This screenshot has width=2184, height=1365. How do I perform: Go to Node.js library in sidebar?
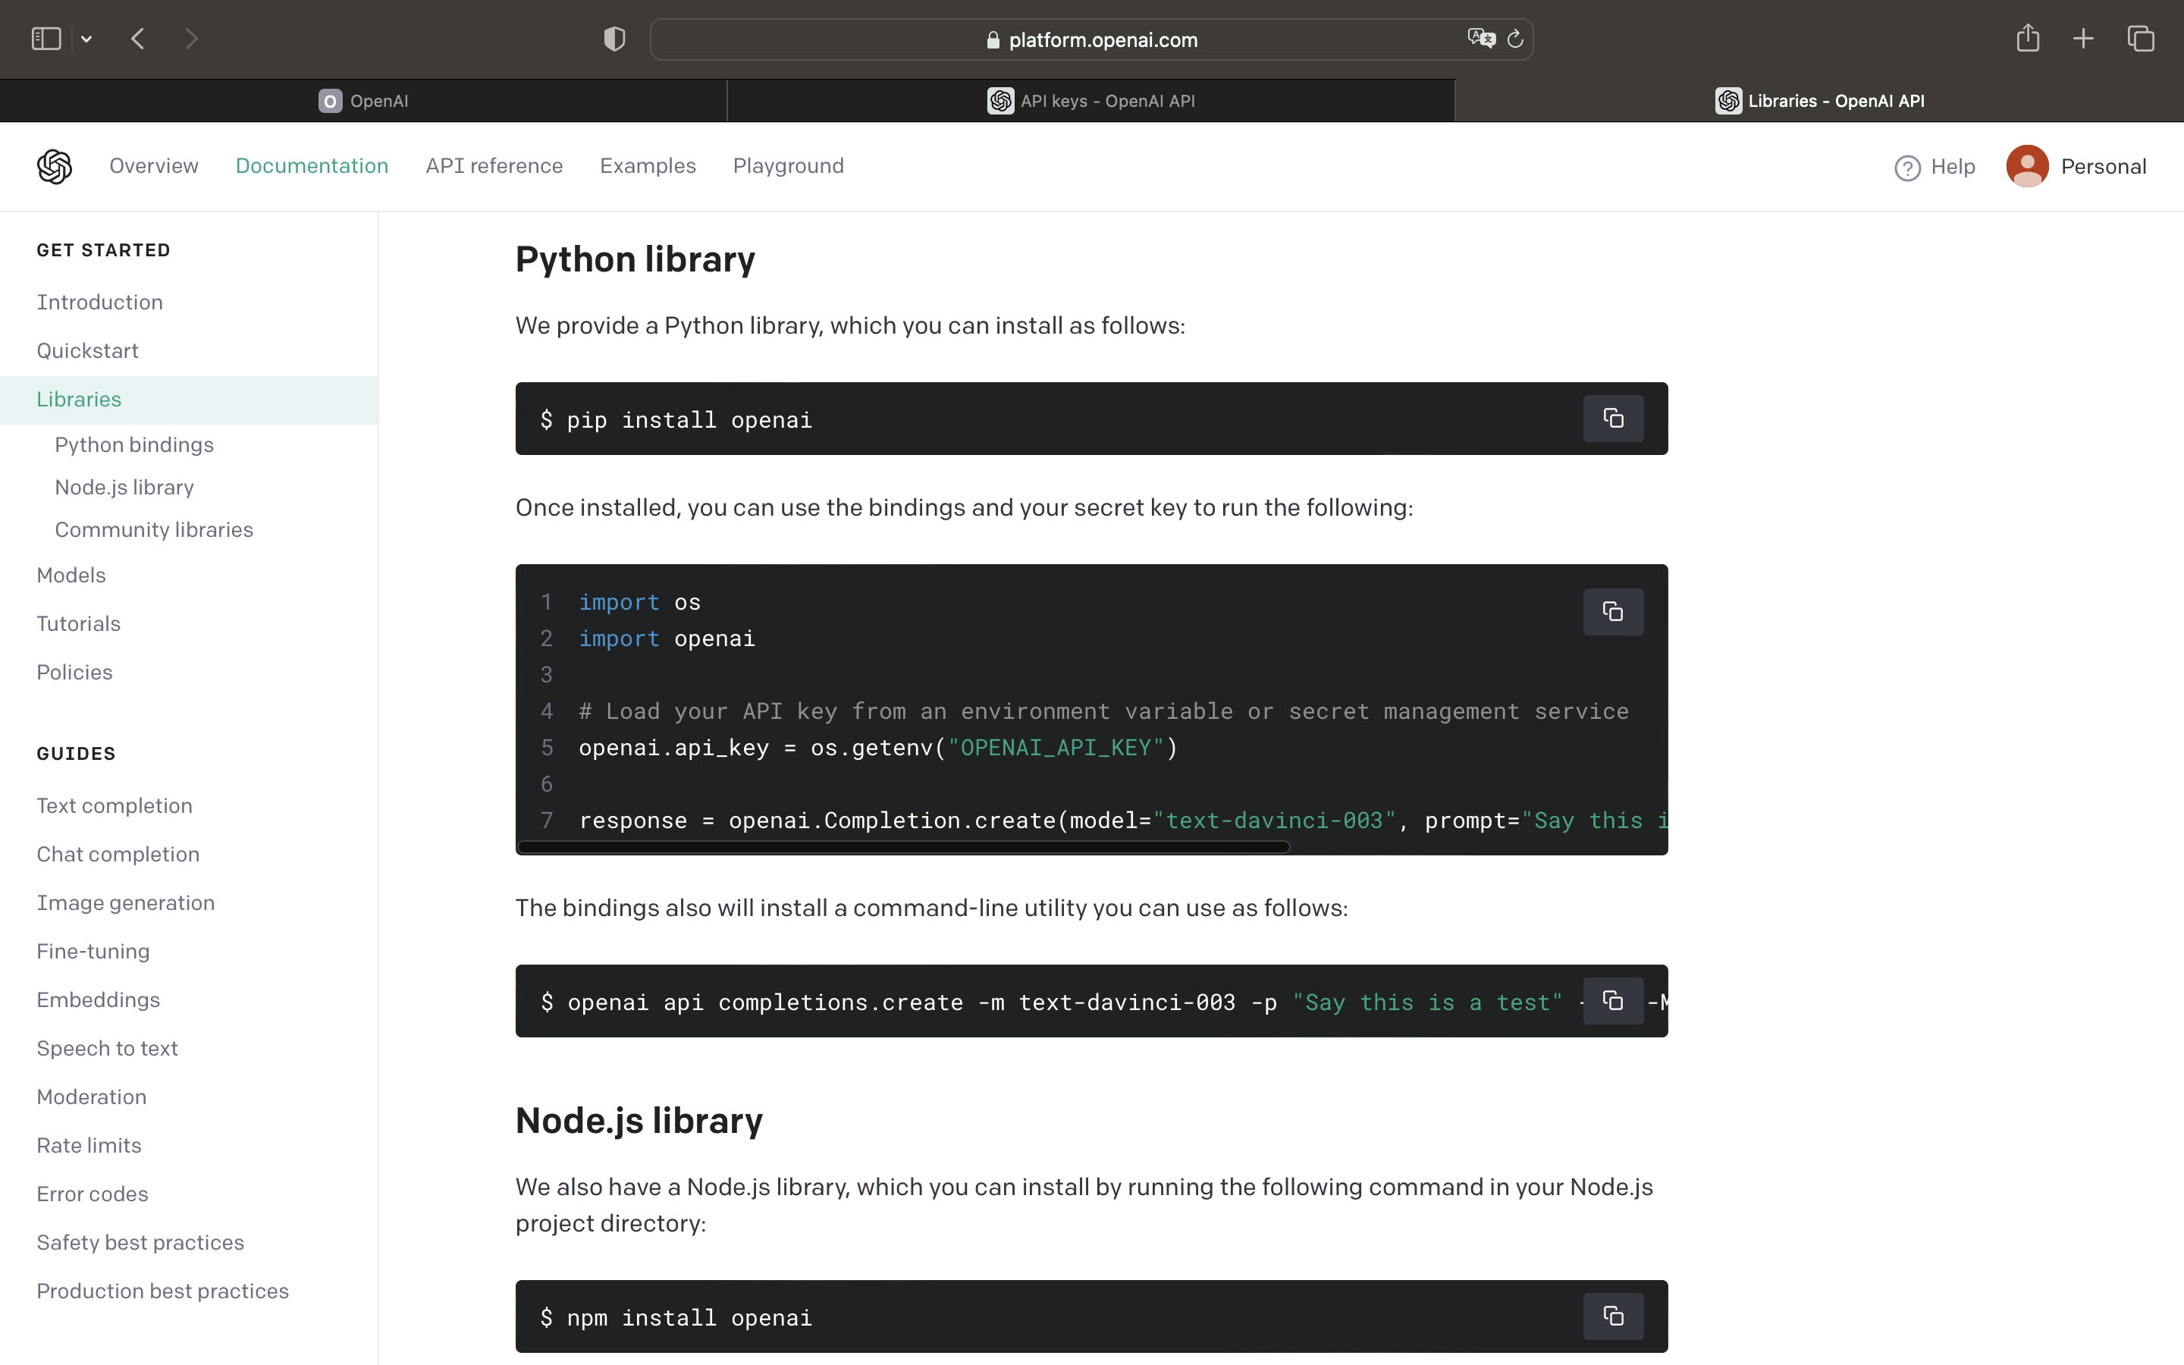[124, 488]
